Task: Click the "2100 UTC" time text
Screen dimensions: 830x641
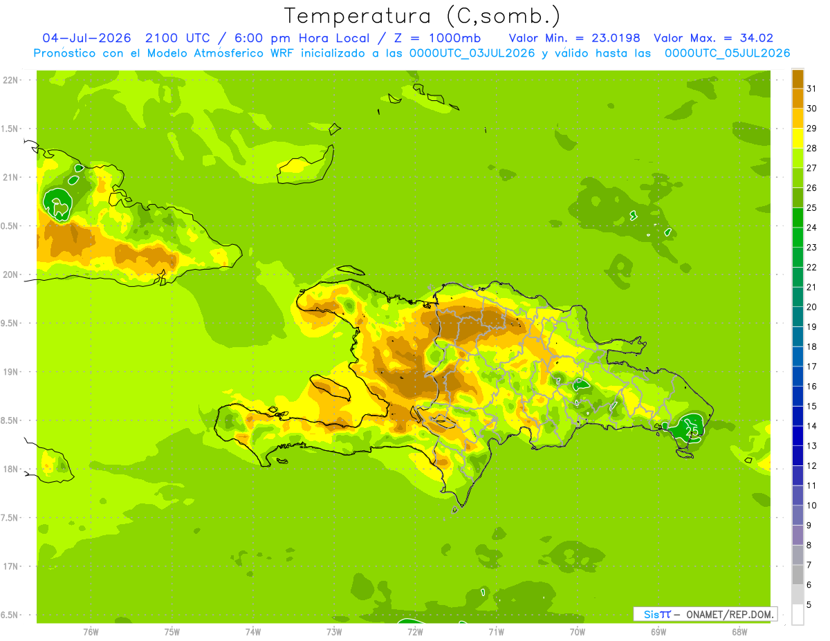Action: [177, 38]
